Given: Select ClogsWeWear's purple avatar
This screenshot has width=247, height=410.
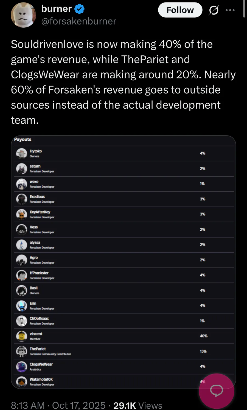Looking at the screenshot, I should pyautogui.click(x=22, y=366).
